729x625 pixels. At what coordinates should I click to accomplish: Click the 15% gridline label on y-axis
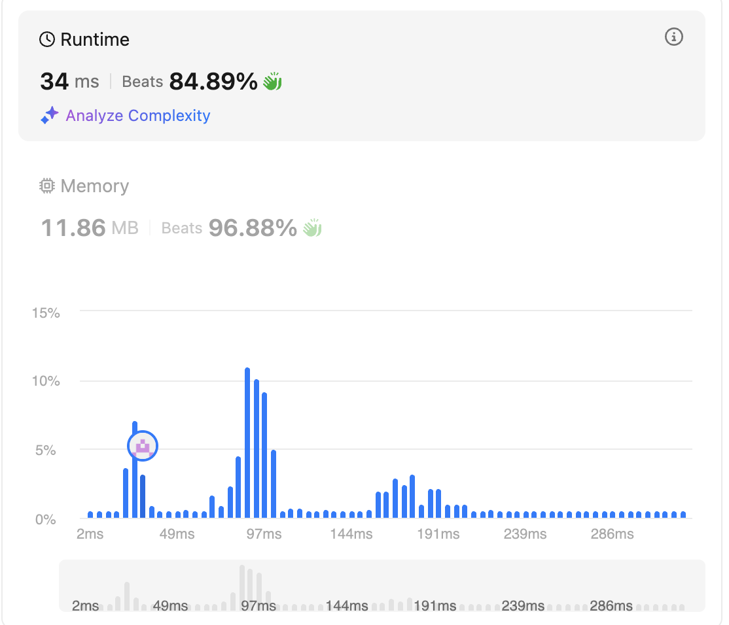pos(46,312)
